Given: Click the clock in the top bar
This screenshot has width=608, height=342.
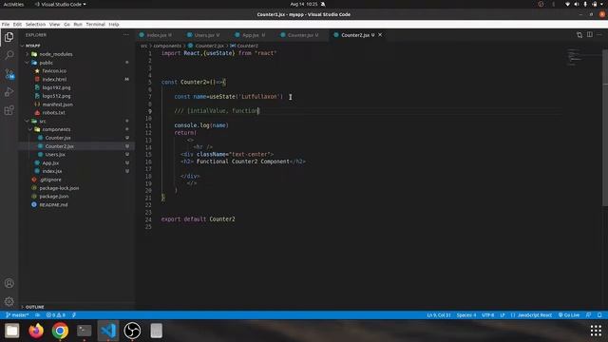Looking at the screenshot, I should tap(304, 4).
